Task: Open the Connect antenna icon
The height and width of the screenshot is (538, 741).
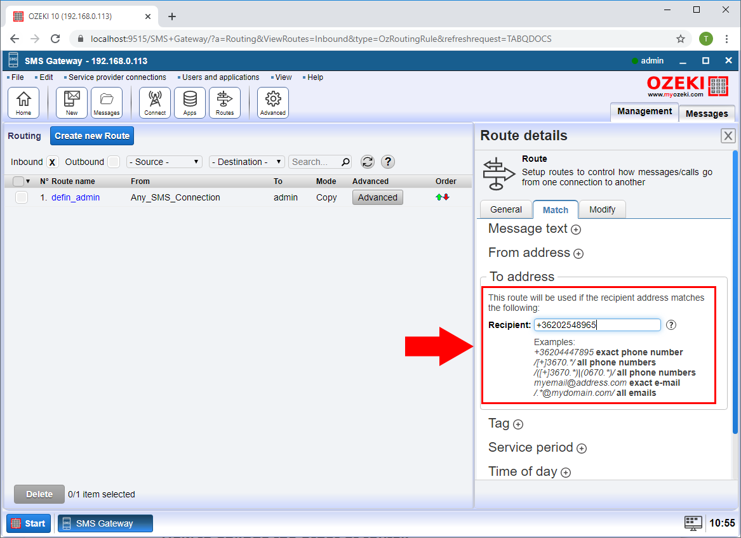Action: (x=155, y=103)
